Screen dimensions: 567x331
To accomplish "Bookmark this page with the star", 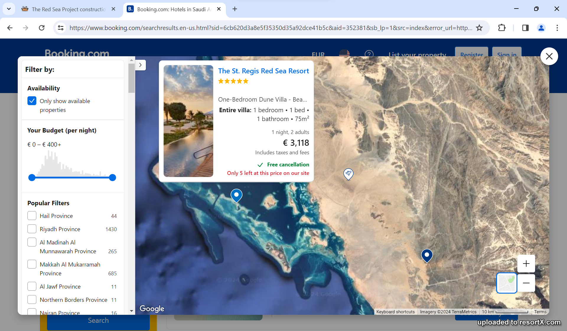I will coord(479,28).
